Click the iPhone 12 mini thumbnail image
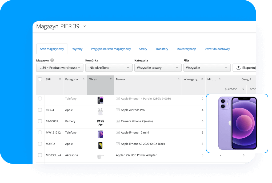Screen dimensions: 272x183 tap(100, 132)
